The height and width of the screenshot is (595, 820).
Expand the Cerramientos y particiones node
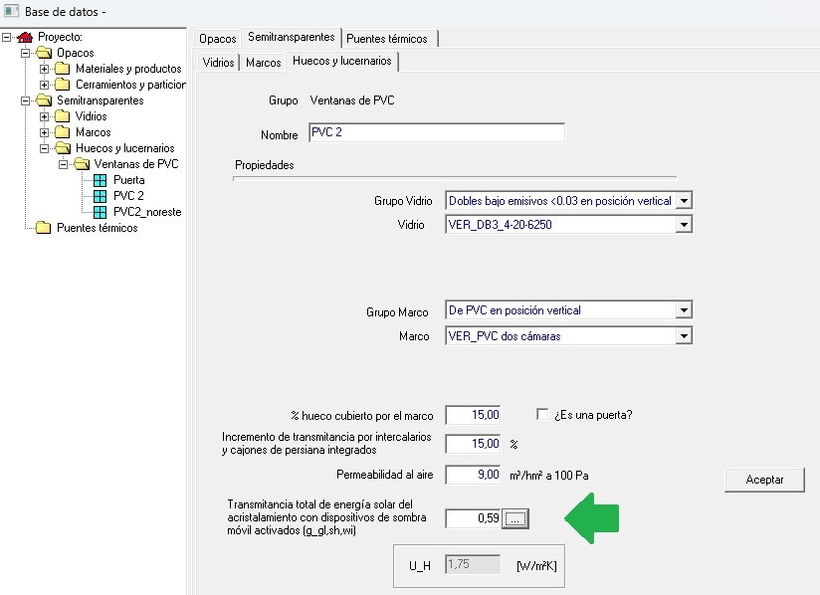pyautogui.click(x=44, y=85)
